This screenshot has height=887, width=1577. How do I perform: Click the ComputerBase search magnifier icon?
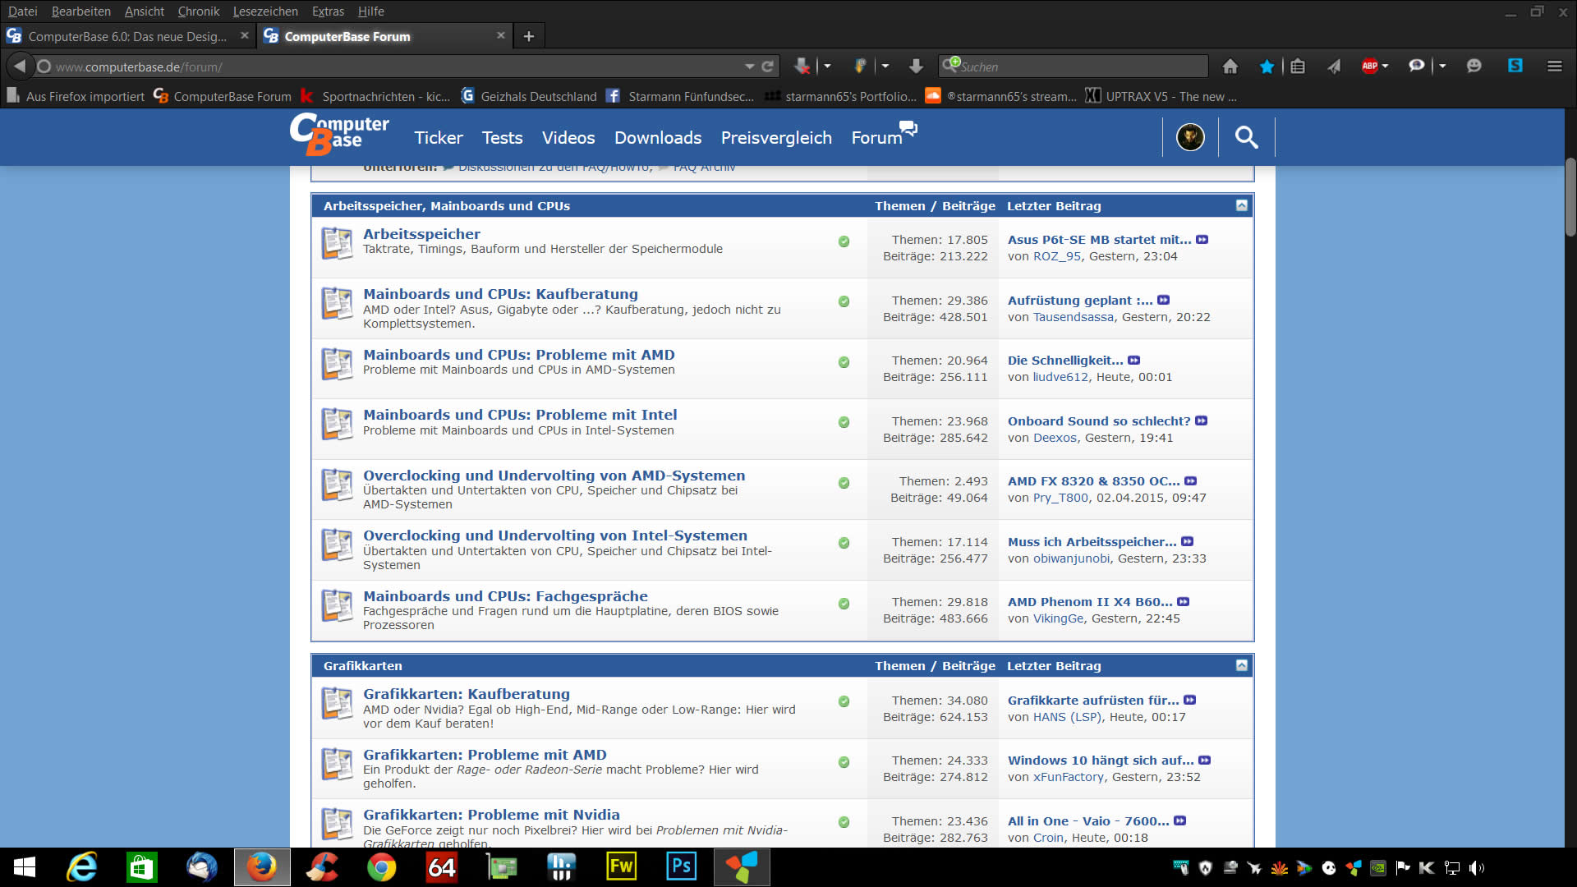coord(1246,137)
